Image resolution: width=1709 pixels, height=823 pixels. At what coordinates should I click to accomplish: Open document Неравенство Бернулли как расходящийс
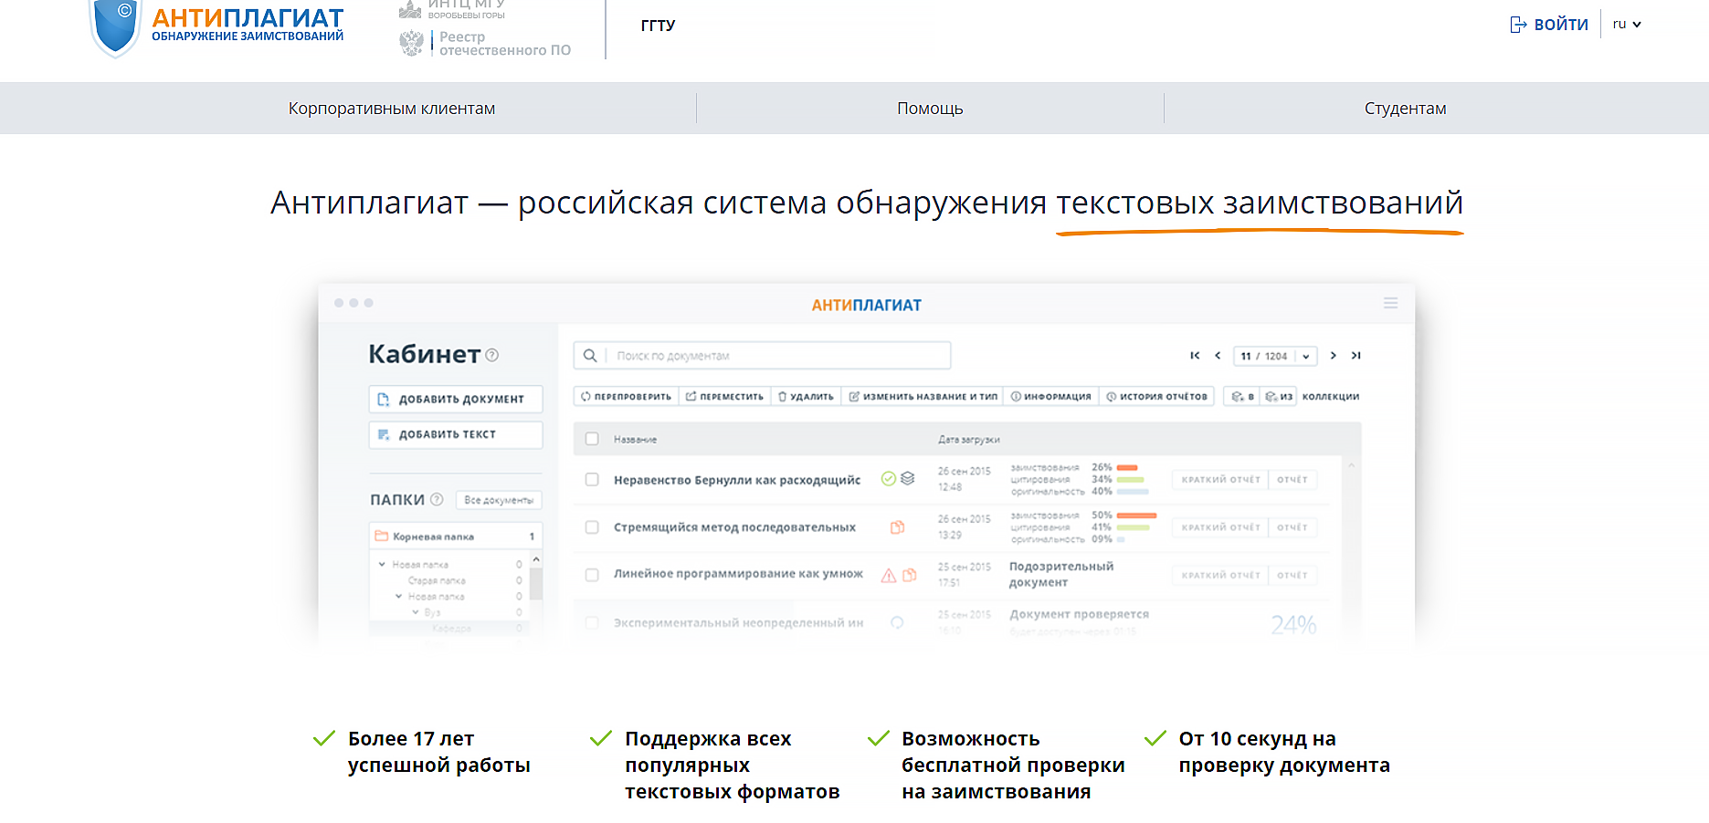click(737, 480)
